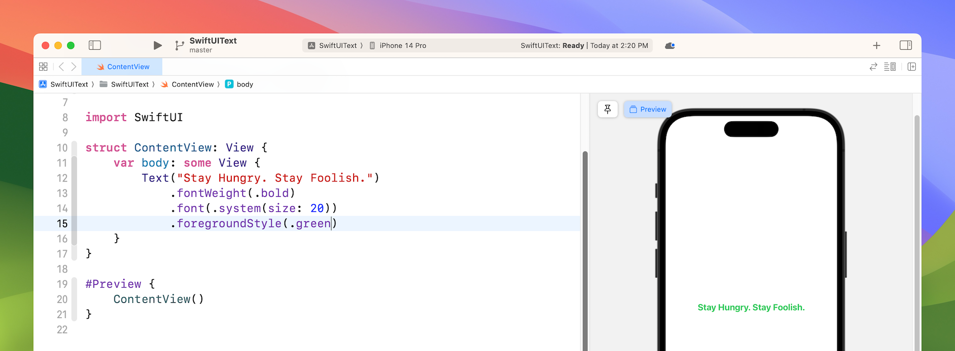Add an editor on the right
Screen dimensions: 955x351
pyautogui.click(x=912, y=67)
